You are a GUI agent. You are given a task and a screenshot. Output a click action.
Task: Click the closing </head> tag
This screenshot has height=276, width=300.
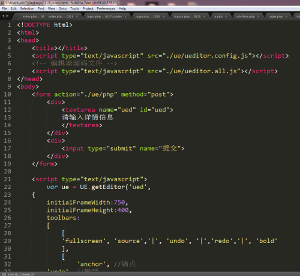[30, 79]
